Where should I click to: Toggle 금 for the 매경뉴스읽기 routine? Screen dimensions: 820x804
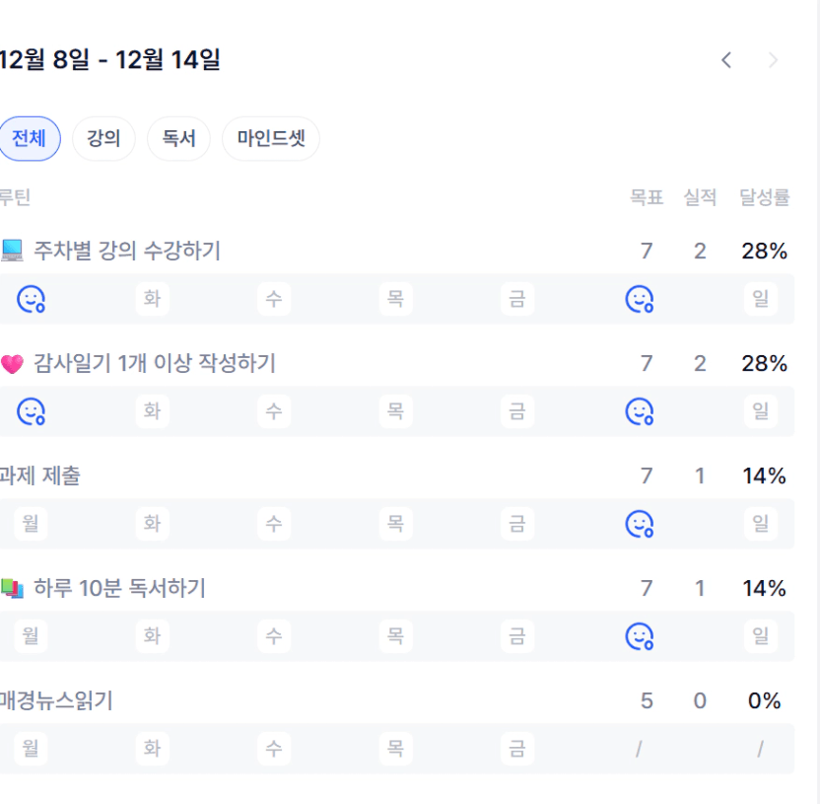click(517, 749)
